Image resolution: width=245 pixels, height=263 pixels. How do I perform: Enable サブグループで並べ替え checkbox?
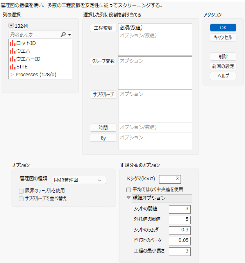tap(21, 199)
